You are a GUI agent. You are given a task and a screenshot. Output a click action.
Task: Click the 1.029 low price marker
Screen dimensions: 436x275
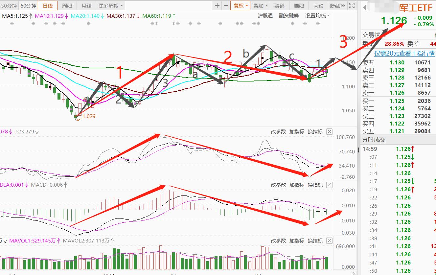(89, 116)
